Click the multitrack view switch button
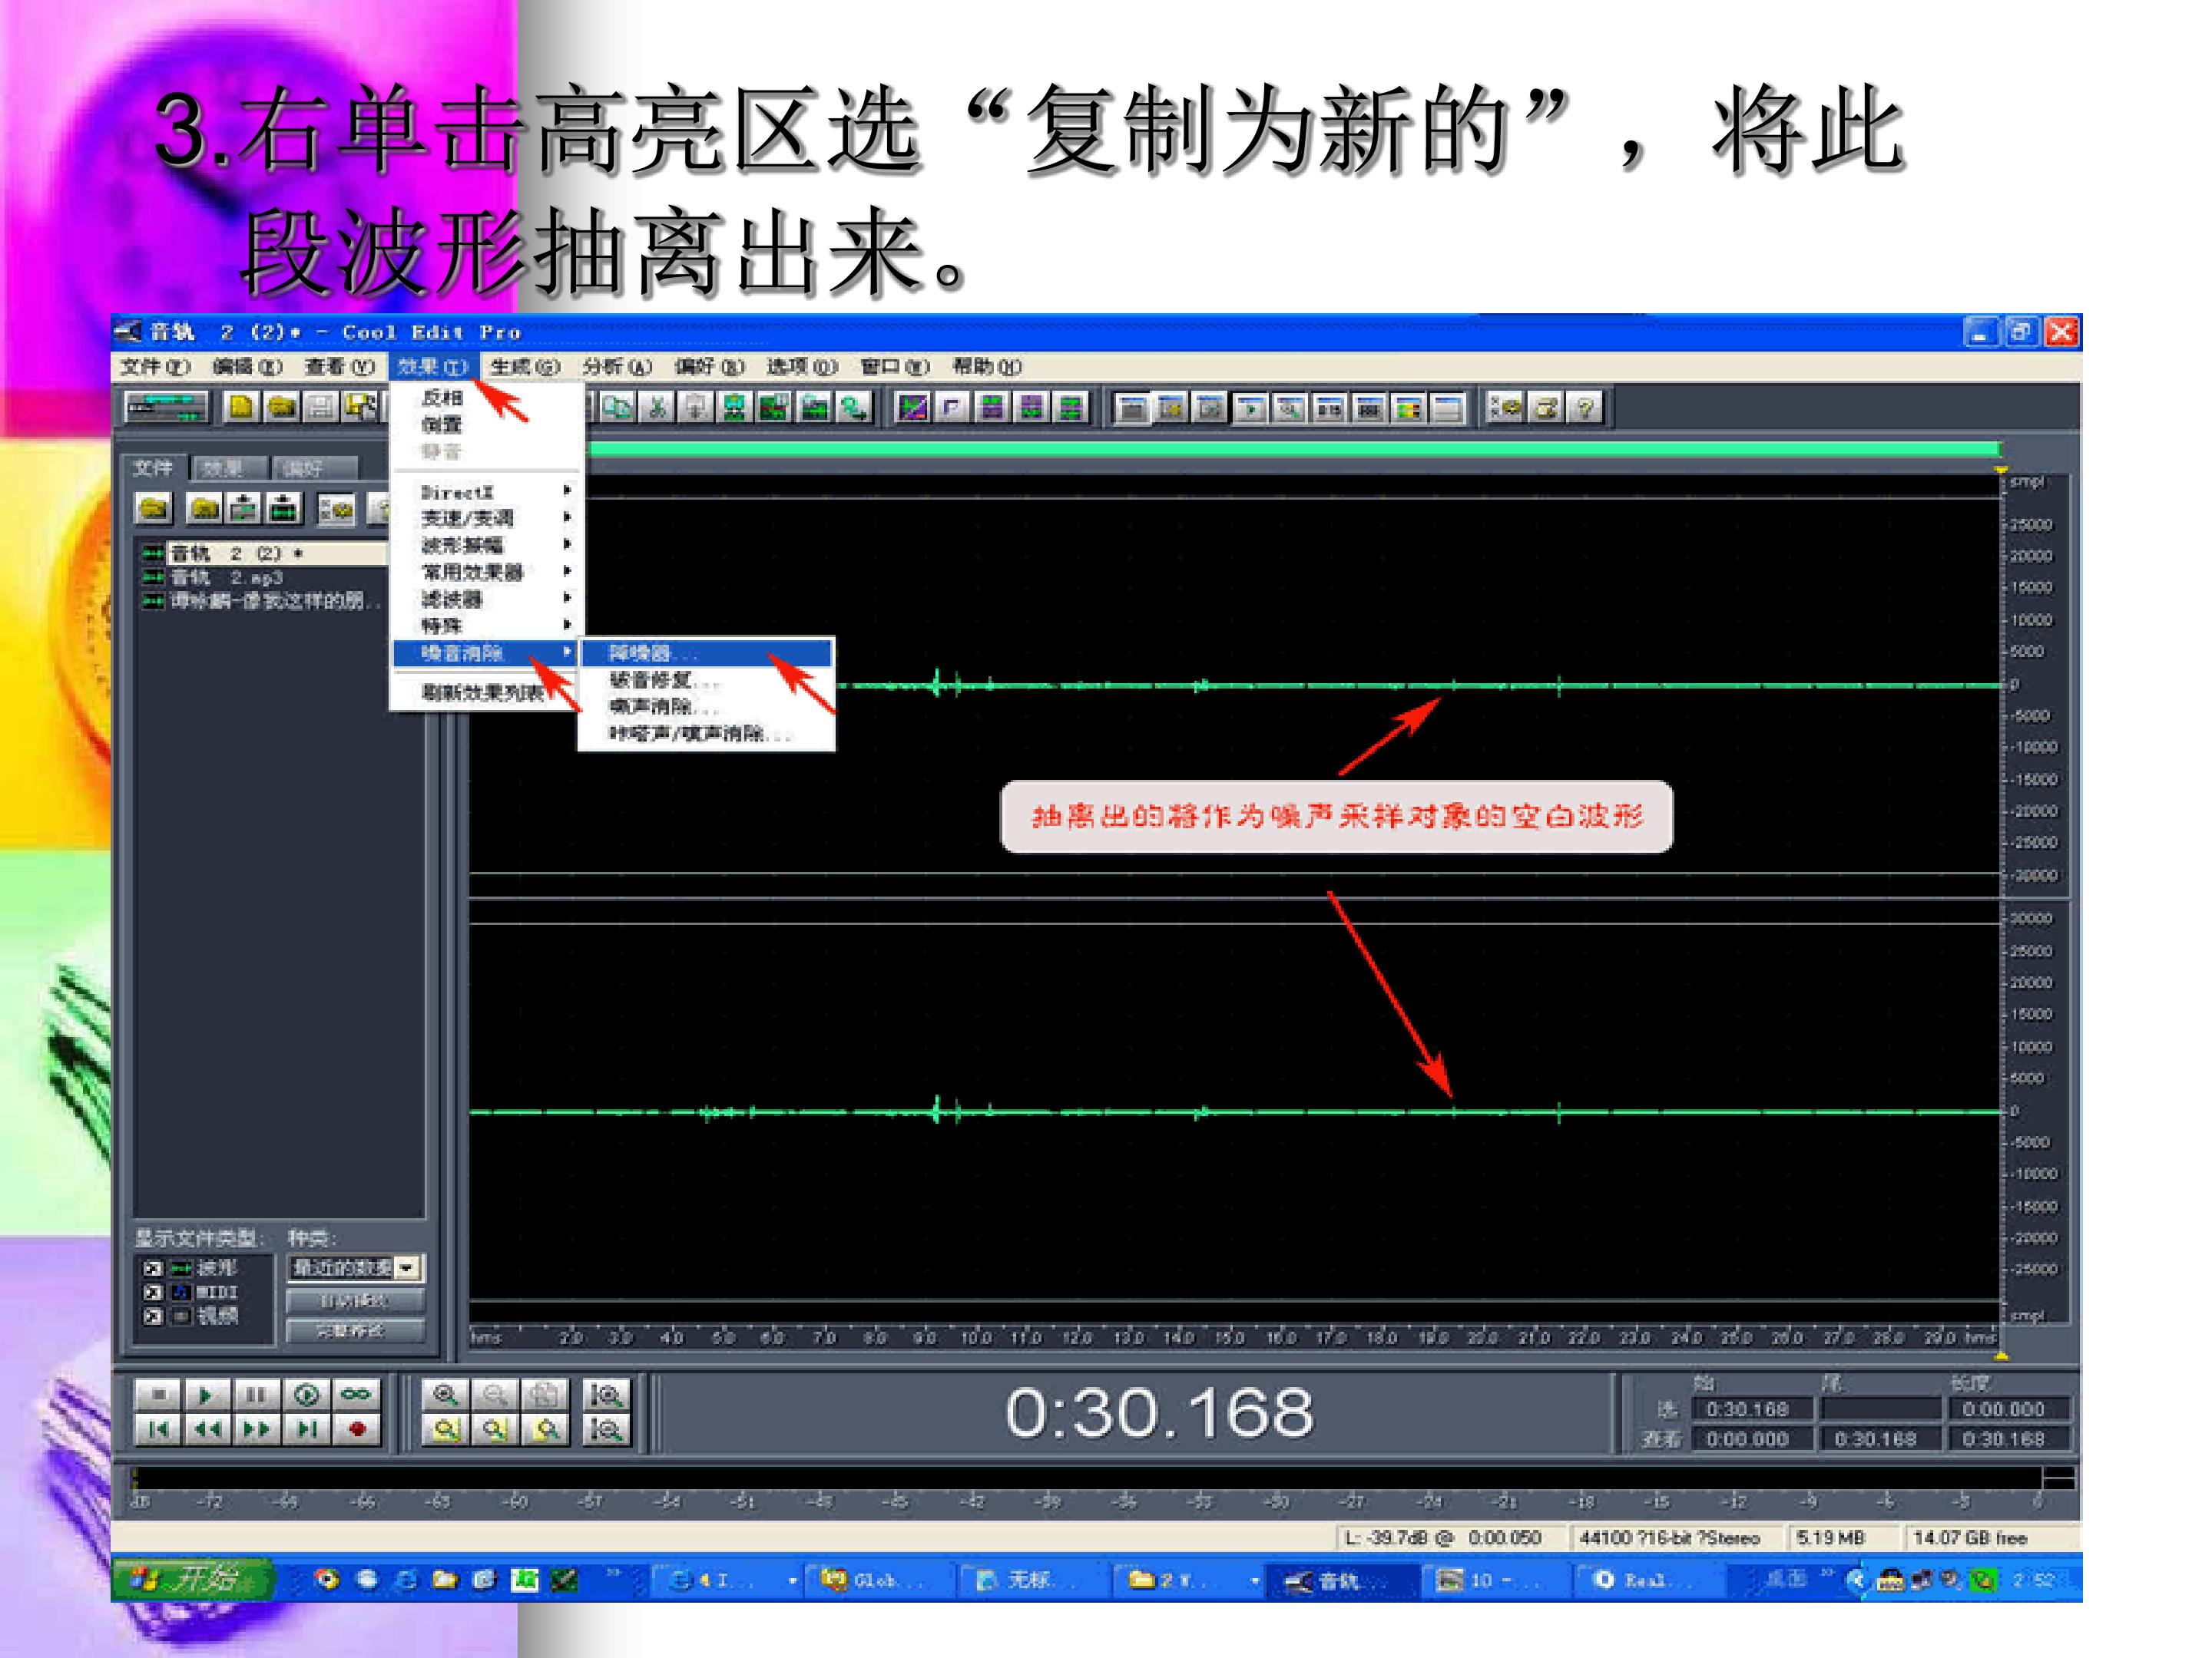 coord(167,408)
